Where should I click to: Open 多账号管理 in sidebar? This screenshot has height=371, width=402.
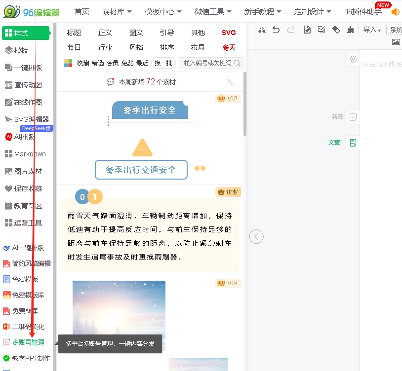[28, 342]
